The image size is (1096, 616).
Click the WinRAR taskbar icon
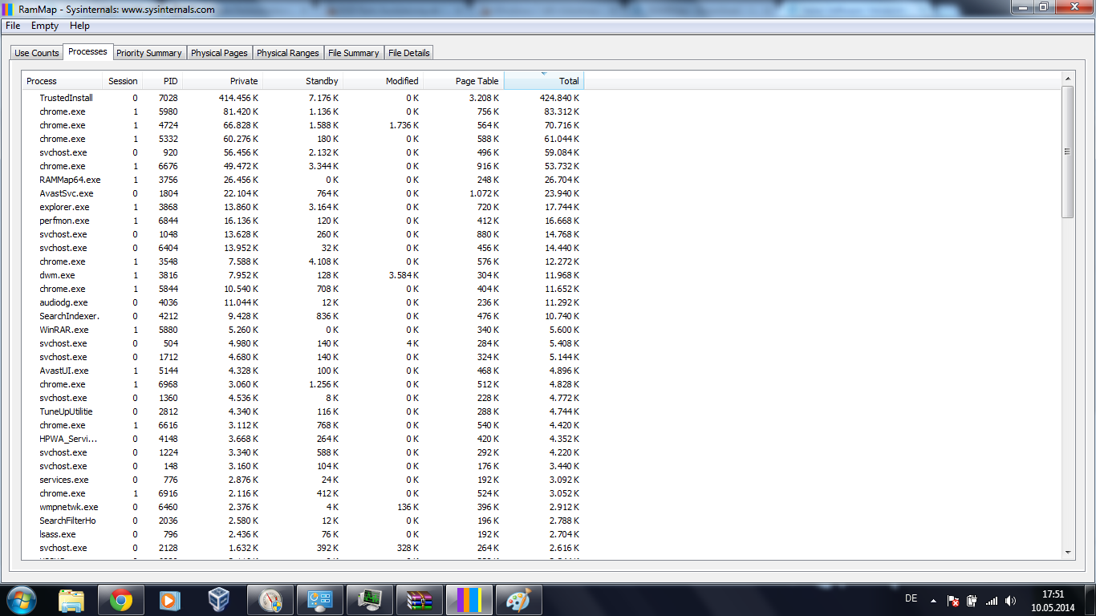420,600
